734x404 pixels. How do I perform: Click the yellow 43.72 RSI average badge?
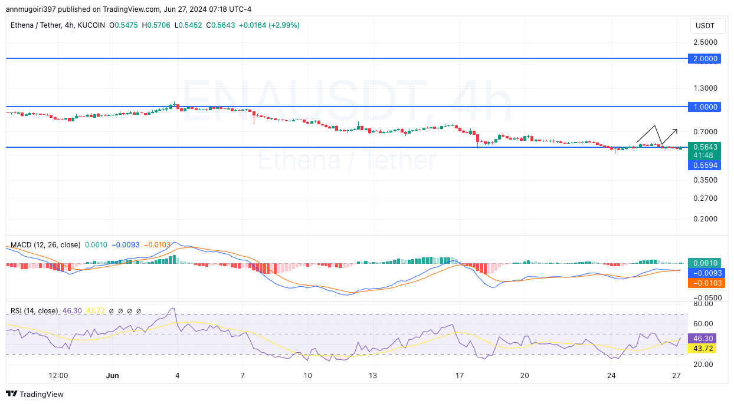click(x=702, y=349)
